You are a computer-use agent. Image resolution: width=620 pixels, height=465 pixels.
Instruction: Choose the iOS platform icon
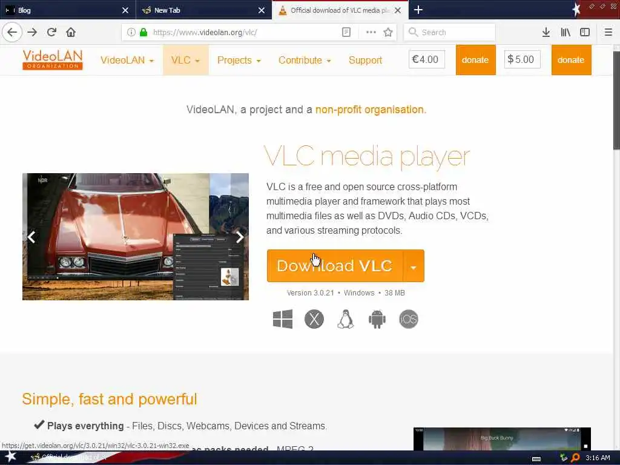point(409,318)
